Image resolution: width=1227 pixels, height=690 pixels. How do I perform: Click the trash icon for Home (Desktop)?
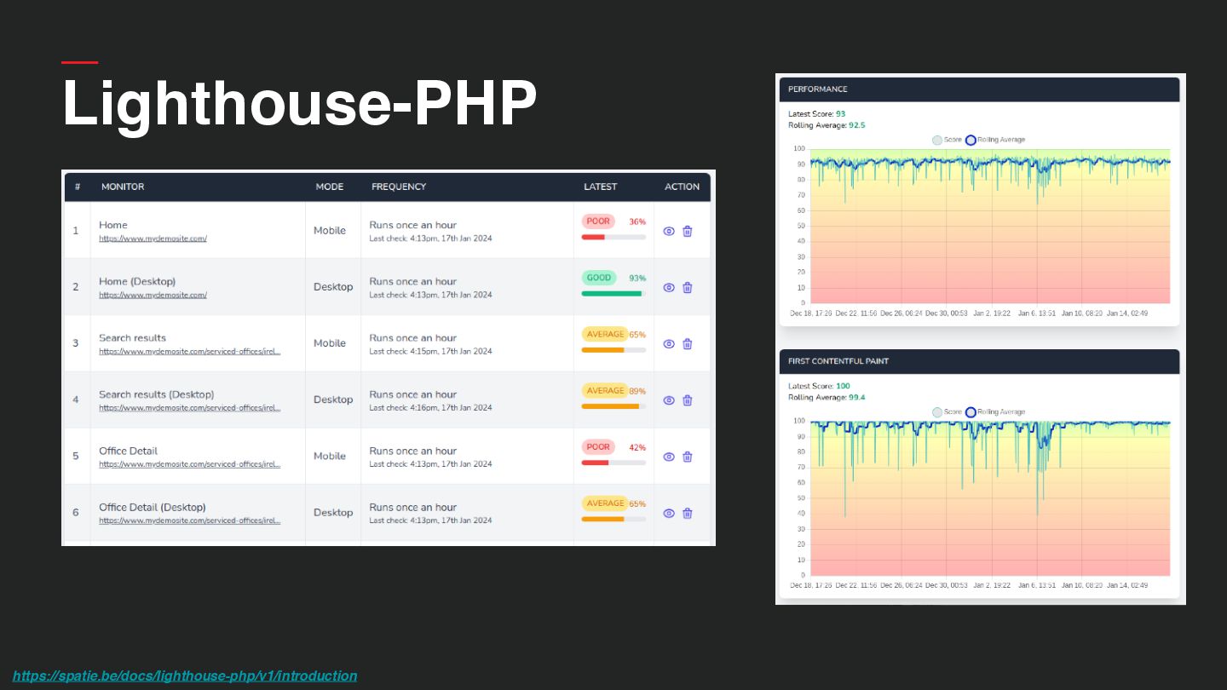(x=688, y=287)
